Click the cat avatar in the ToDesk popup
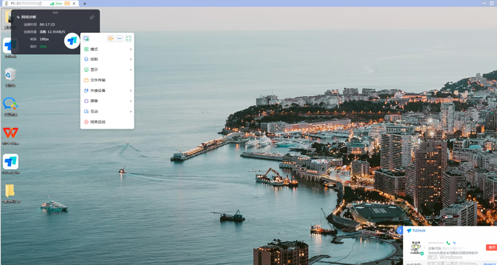The image size is (497, 265). click(x=416, y=248)
